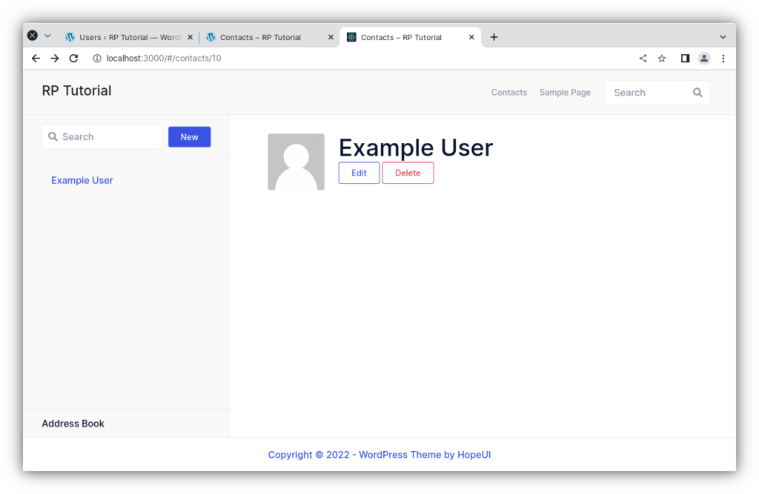Open the Chrome three-dot menu
759x494 pixels.
[x=723, y=59]
